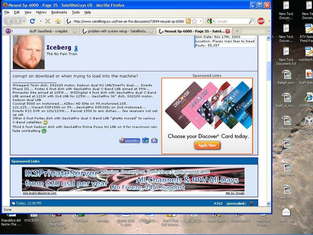The width and height of the screenshot is (313, 235).
Task: Click the quick reply icon on the post
Action: click(155, 141)
